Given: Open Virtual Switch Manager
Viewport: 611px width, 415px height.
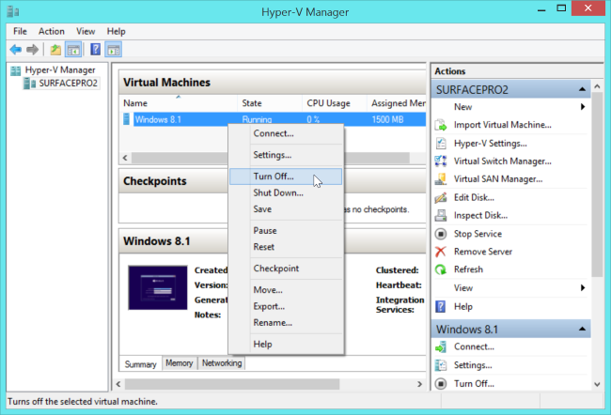Looking at the screenshot, I should (x=503, y=161).
